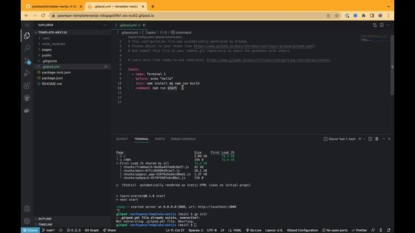Open the Source Control view
The height and width of the screenshot is (233, 415).
point(27,60)
